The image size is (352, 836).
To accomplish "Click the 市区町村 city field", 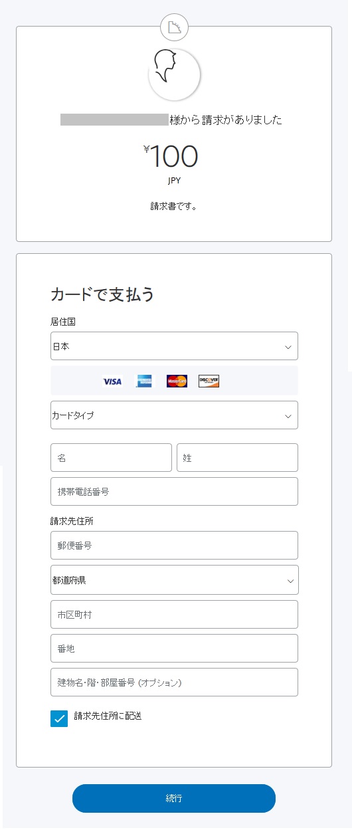I will (x=174, y=615).
